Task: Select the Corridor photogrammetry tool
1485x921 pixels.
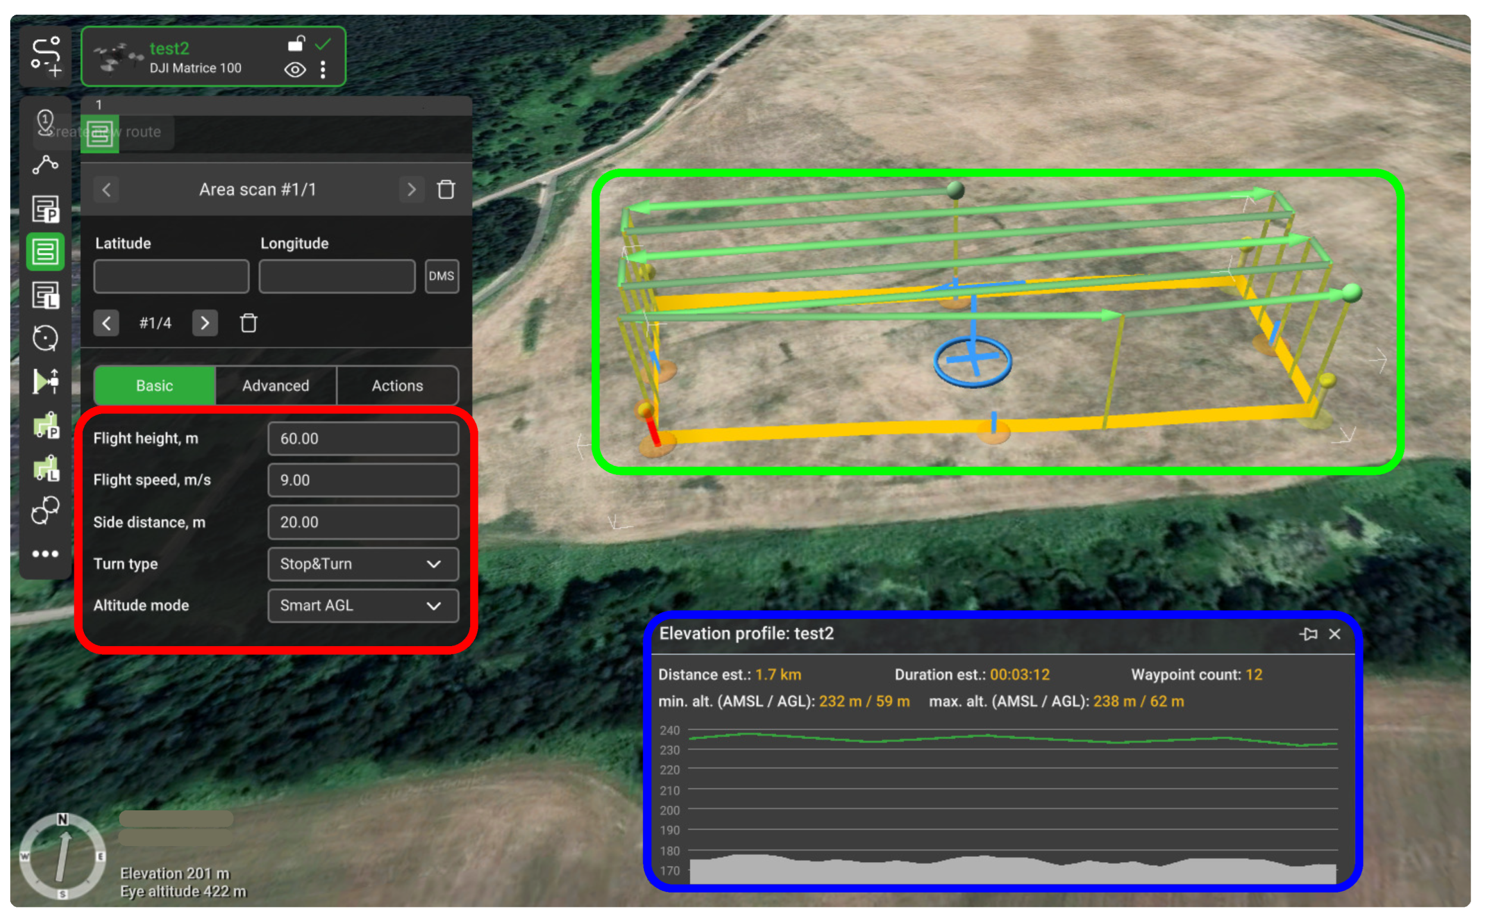Action: pyautogui.click(x=46, y=426)
